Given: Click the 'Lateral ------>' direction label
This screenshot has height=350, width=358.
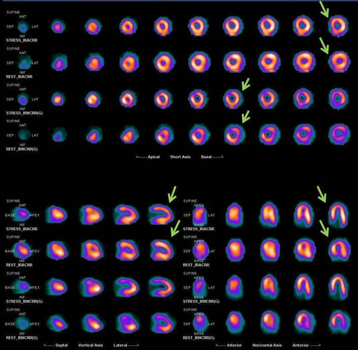Looking at the screenshot, I should (x=126, y=345).
